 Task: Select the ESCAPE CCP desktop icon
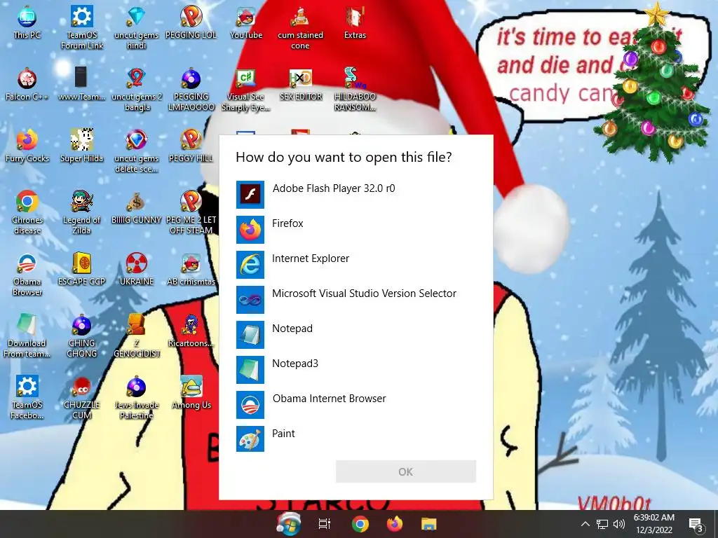(81, 268)
